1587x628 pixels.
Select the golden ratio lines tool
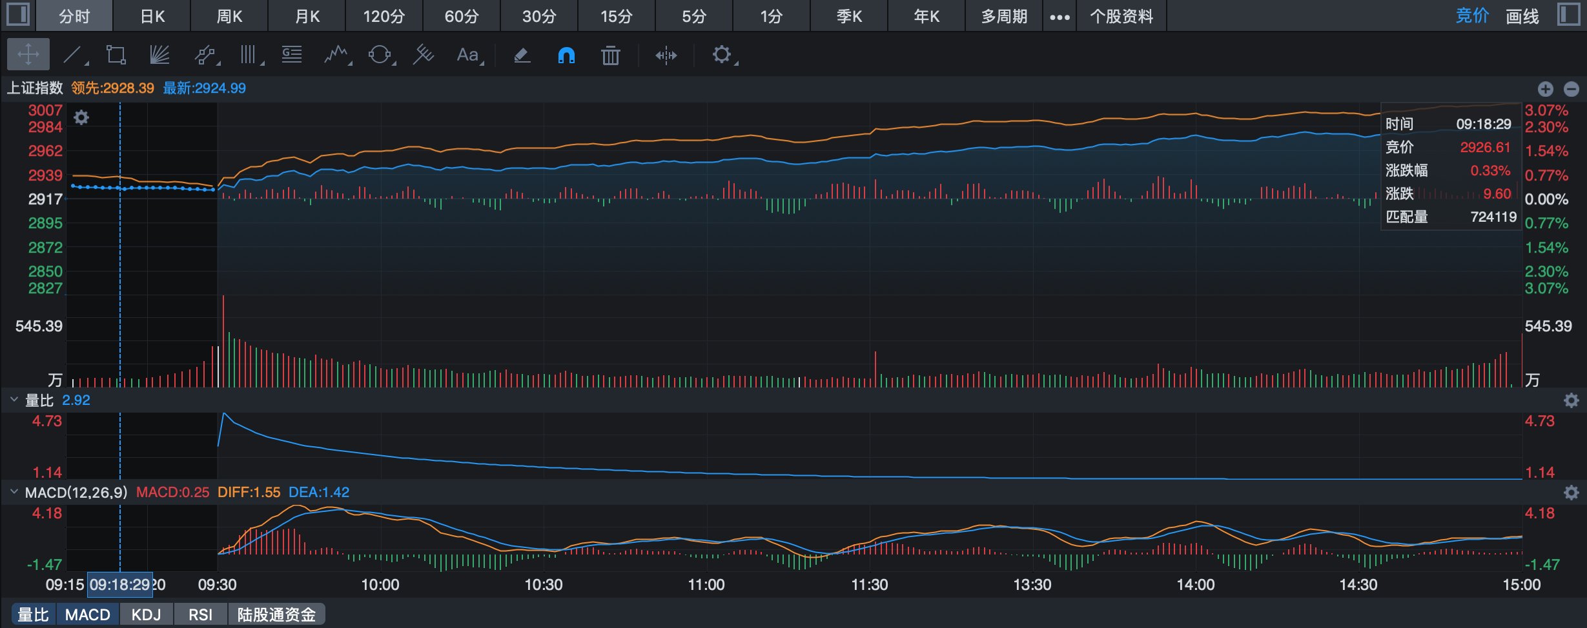point(292,55)
